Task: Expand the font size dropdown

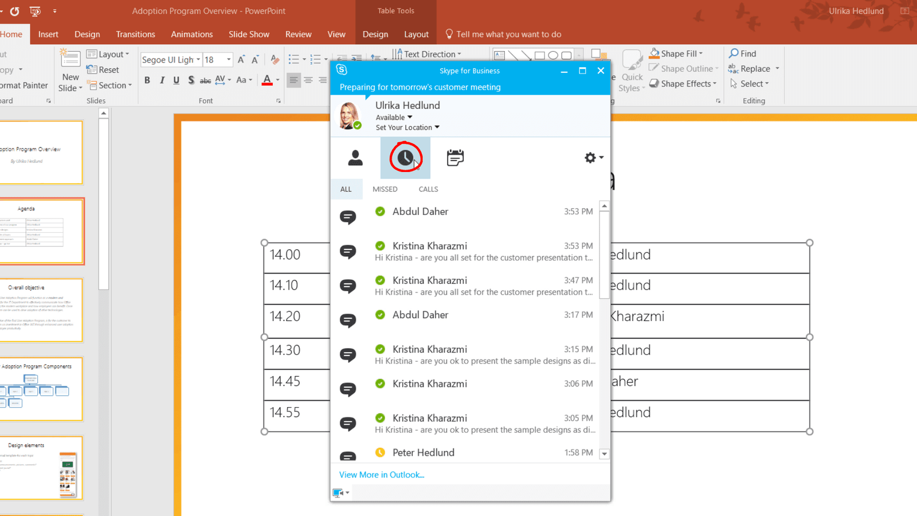Action: 229,60
